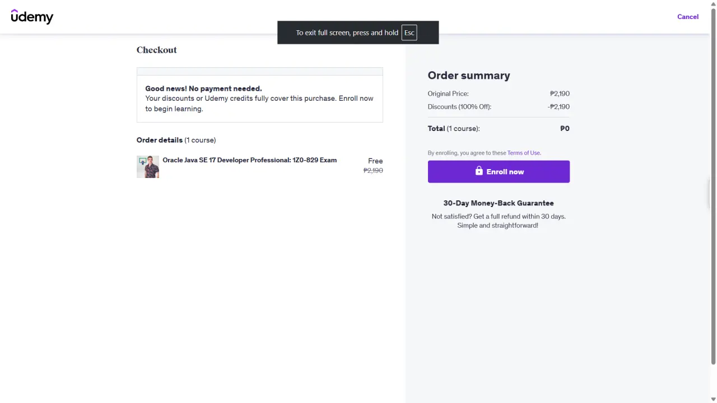
Task: Open the Terms of Use link
Action: (x=524, y=153)
